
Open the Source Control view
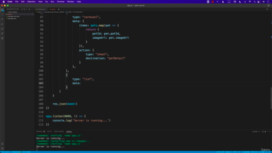click(x=3, y=19)
